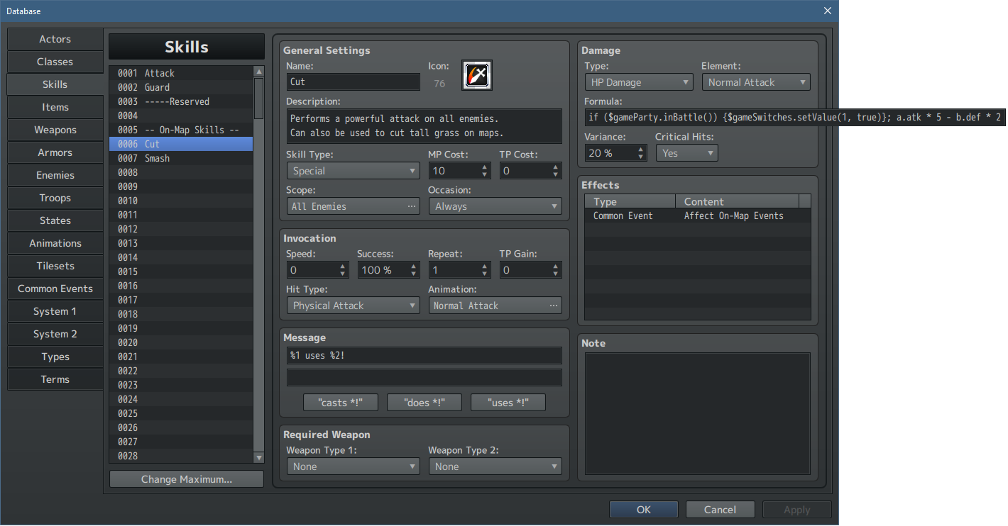
Task: Go to the Armors tab
Action: (x=55, y=152)
